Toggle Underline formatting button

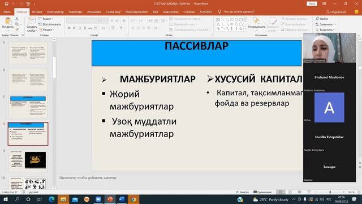(x=79, y=28)
